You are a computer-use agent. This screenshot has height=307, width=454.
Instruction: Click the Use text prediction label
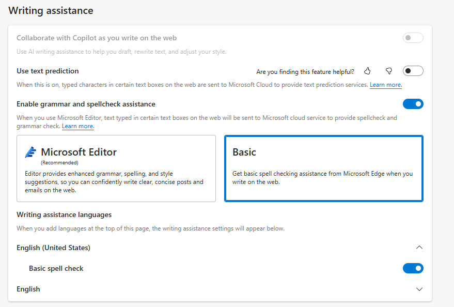(48, 71)
